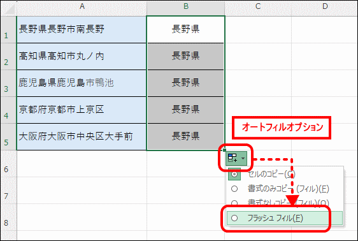The image size is (358, 241).
Task: Open the AutoFill Options button
Action: (236, 158)
